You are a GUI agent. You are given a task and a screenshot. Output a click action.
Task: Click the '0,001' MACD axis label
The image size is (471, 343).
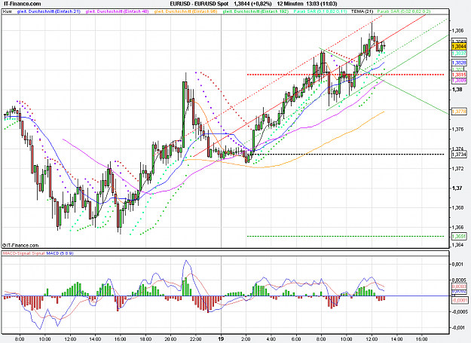[457, 264]
